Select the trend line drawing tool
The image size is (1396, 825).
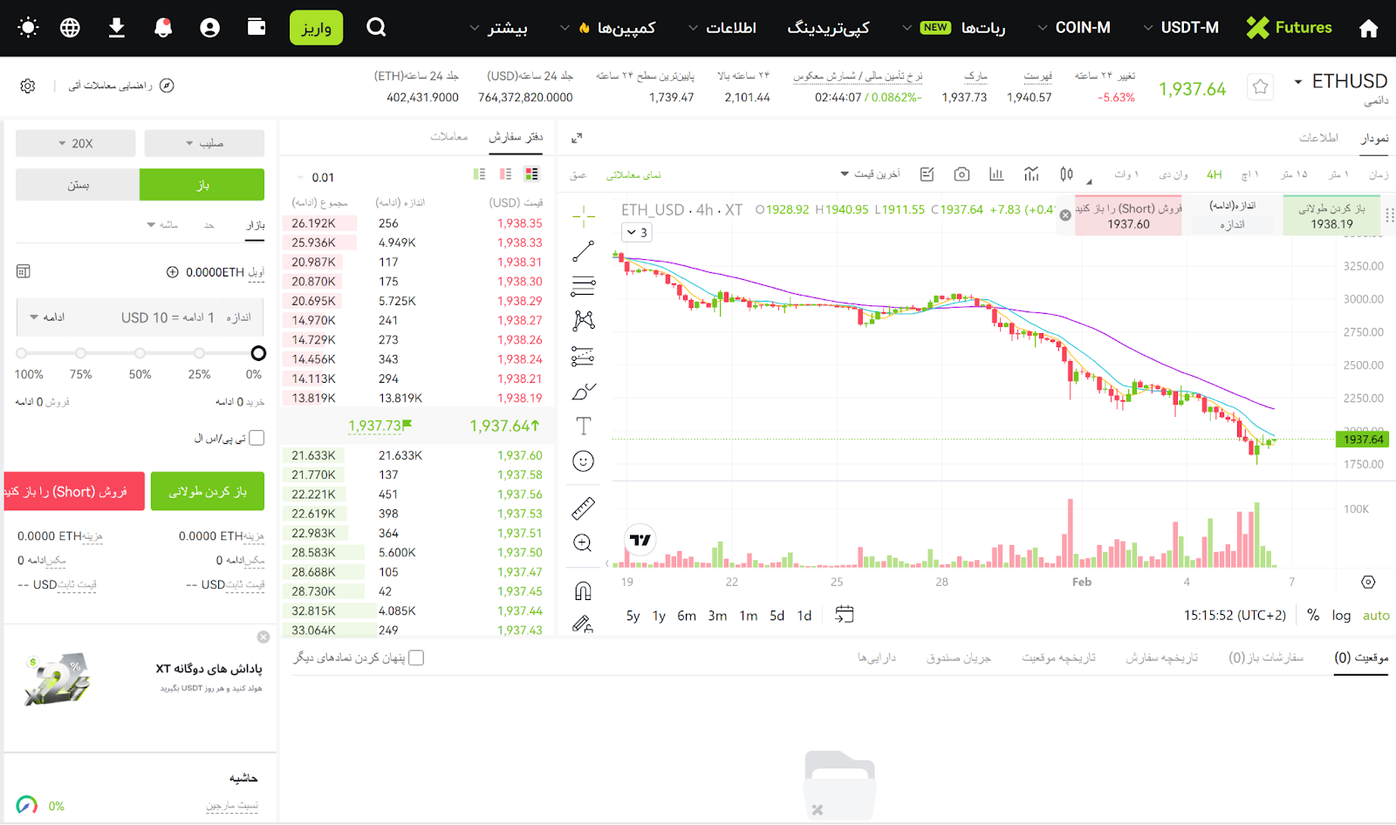(x=583, y=252)
